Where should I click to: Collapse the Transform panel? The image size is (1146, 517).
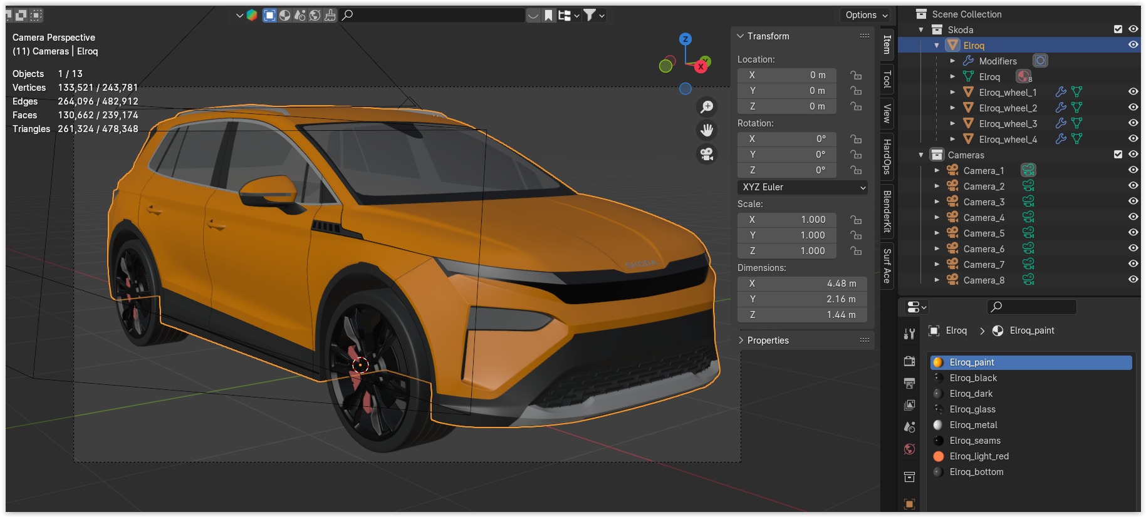(740, 36)
